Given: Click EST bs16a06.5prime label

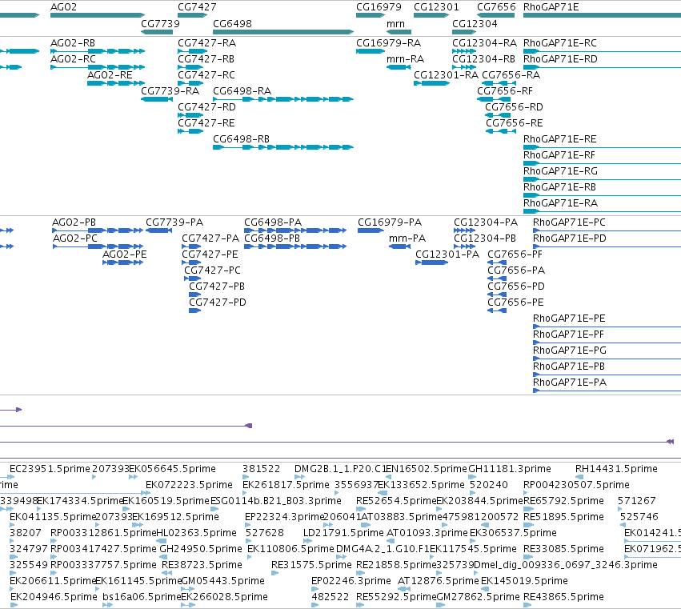Looking at the screenshot, I should click(x=142, y=597).
